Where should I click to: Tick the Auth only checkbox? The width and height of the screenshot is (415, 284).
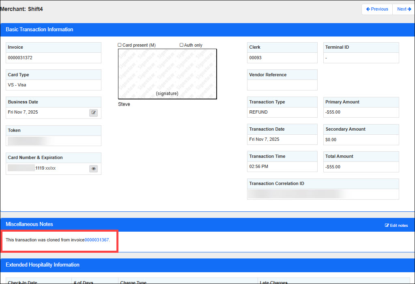[181, 45]
